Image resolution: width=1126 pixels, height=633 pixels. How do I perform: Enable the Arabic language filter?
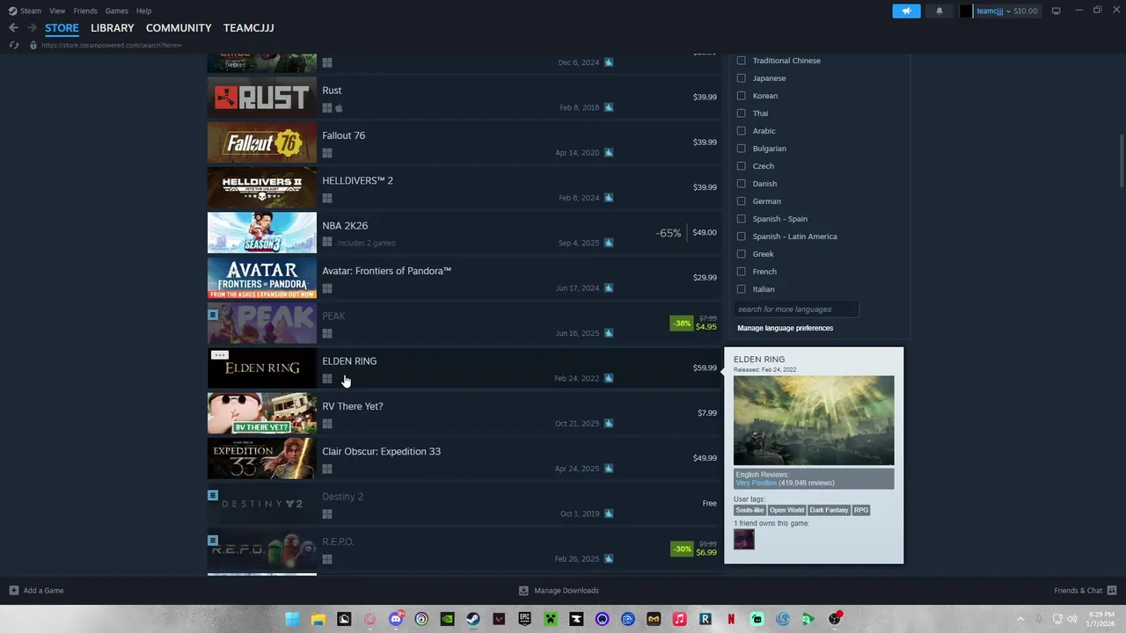click(x=741, y=131)
